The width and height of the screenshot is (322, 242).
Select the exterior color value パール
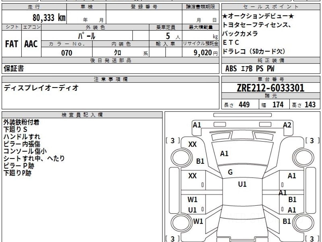point(87,35)
